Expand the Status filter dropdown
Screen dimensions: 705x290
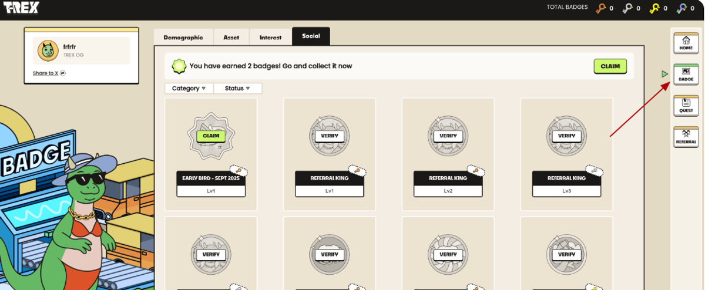coord(237,89)
